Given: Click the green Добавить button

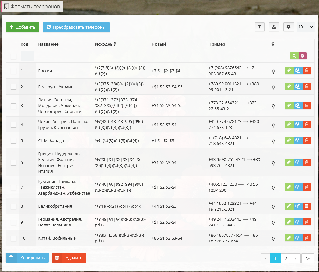Looking at the screenshot, I should tap(23, 27).
